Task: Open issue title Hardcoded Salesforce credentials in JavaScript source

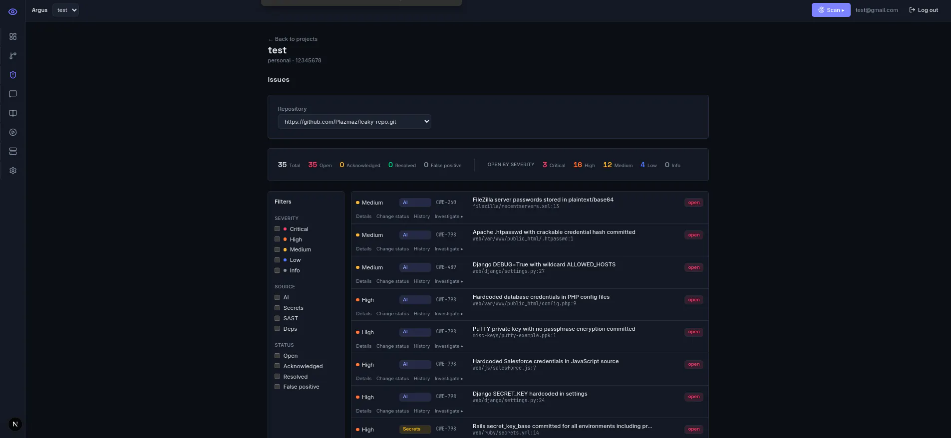Action: point(546,361)
